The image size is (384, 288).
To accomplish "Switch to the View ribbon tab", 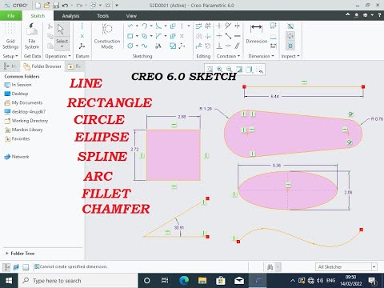I will [131, 16].
